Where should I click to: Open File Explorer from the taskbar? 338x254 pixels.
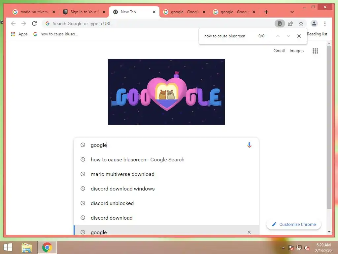pyautogui.click(x=26, y=247)
